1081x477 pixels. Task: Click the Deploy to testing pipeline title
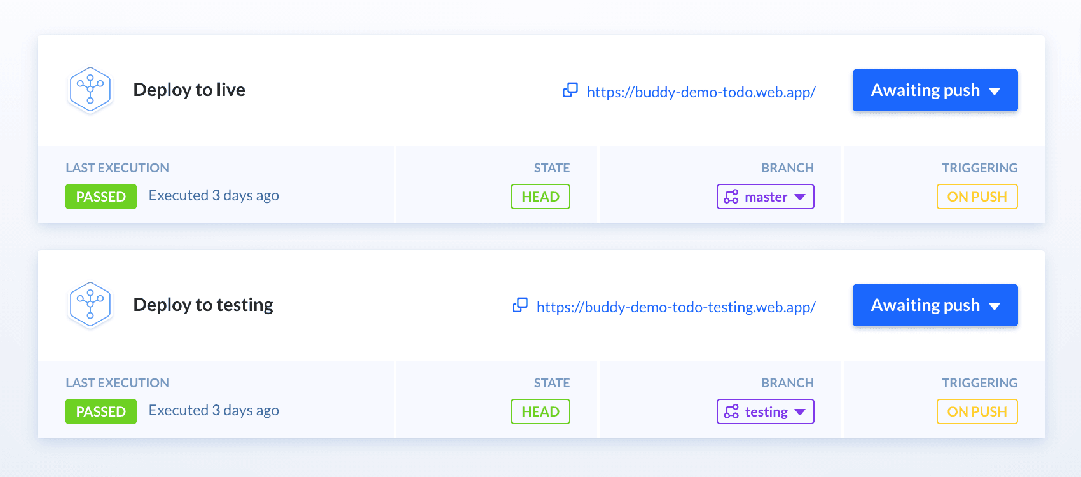coord(203,305)
